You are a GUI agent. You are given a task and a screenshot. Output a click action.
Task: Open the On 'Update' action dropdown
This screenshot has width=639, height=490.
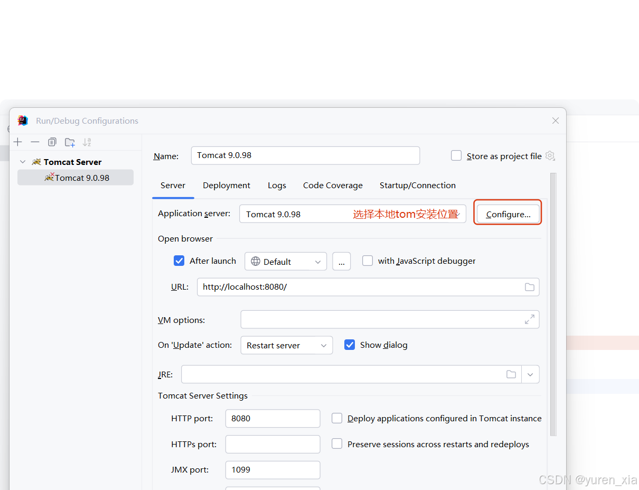[287, 345]
